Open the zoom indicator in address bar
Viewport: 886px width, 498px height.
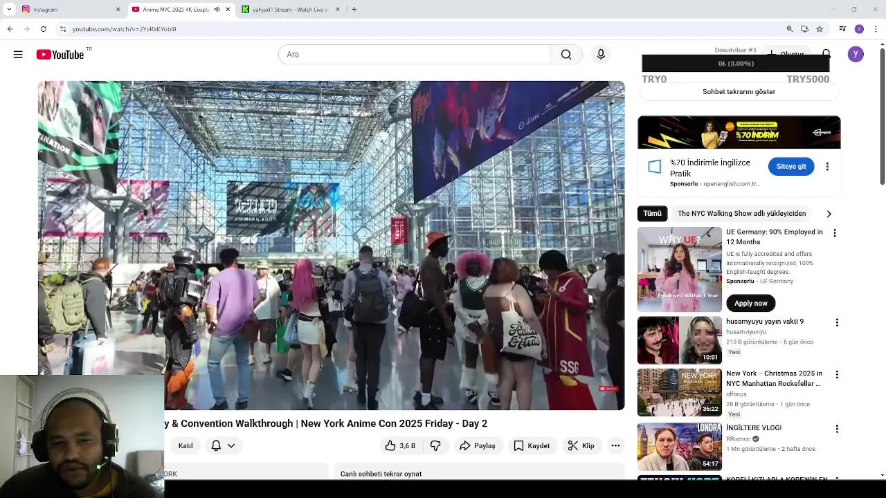coord(790,29)
